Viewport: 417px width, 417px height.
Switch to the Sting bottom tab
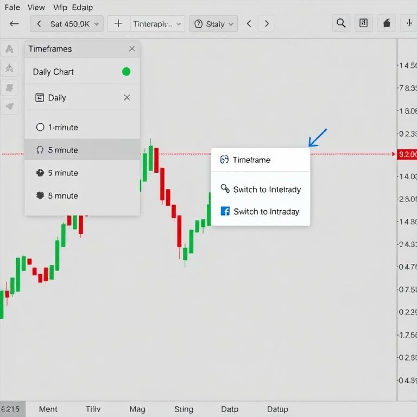(184, 409)
